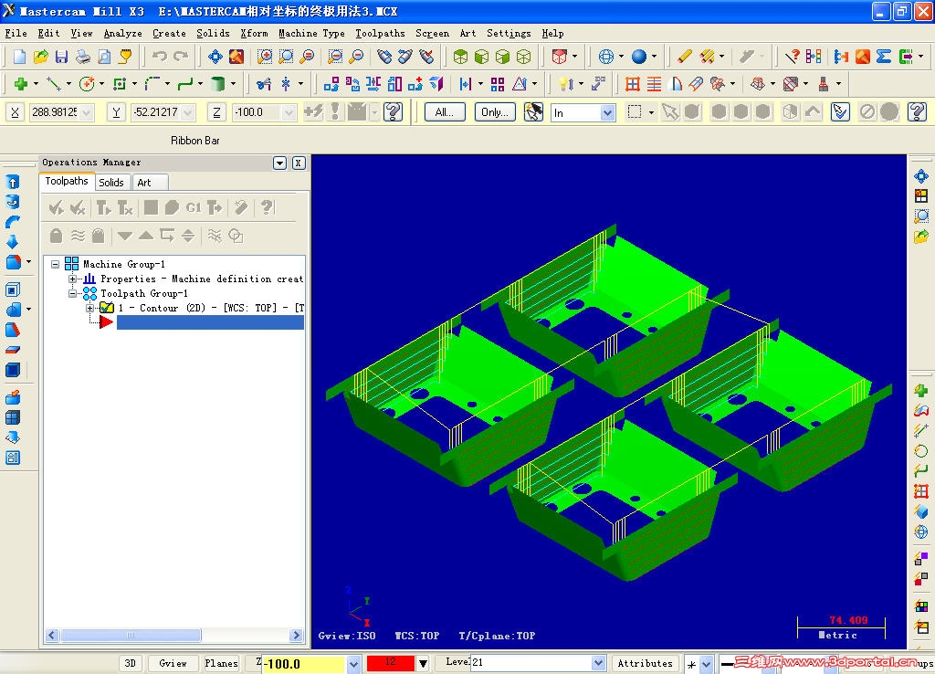Click the G1 post selected operations icon
The width and height of the screenshot is (935, 674).
(194, 207)
